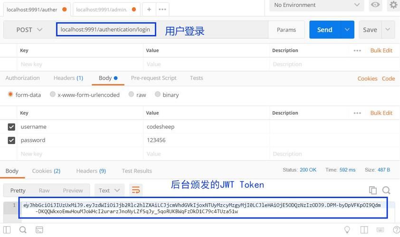Open the POST method dropdown
The image size is (400, 237).
pyautogui.click(x=29, y=30)
